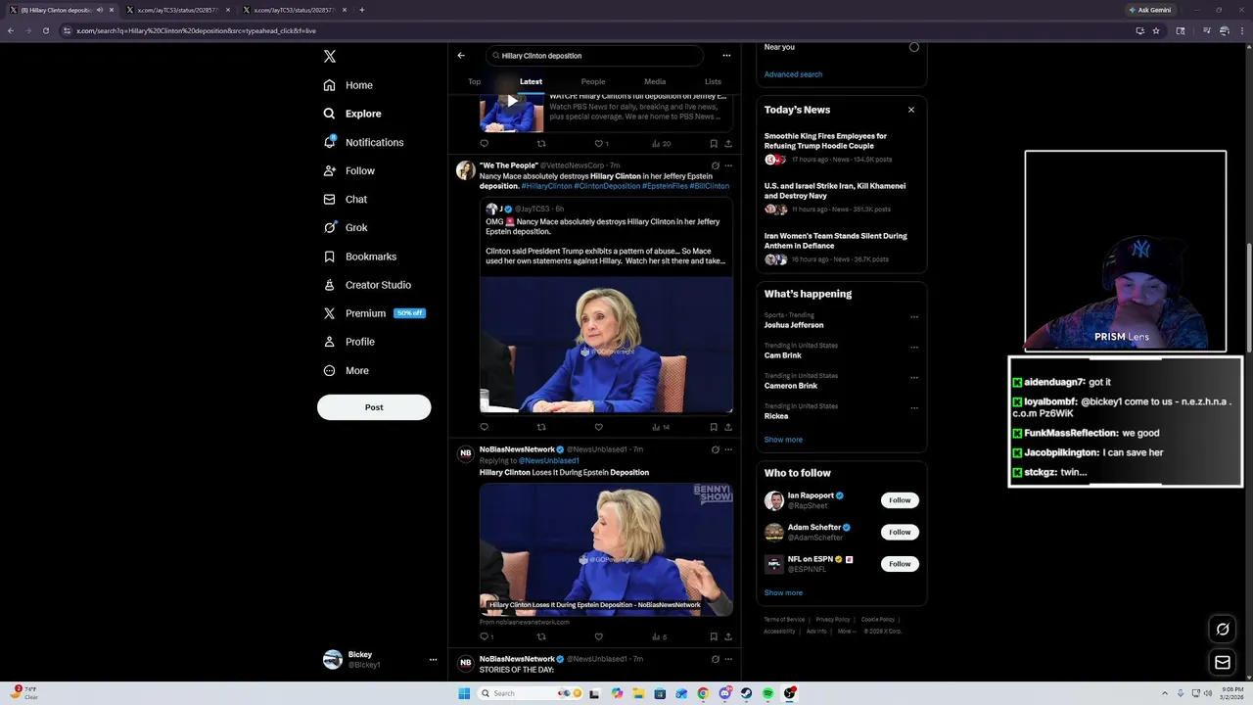Open Advanced search link
Image resolution: width=1253 pixels, height=705 pixels.
793,74
